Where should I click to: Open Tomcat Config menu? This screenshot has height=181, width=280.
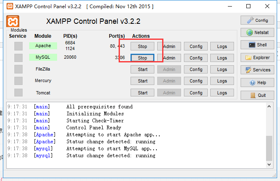point(196,93)
